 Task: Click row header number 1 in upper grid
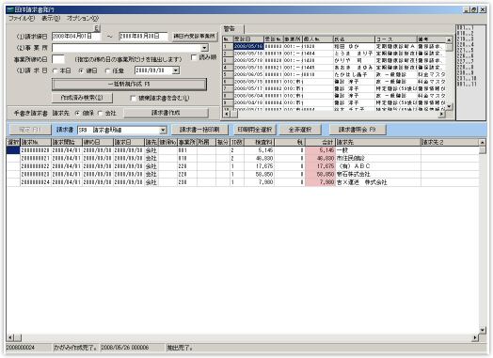228,46
